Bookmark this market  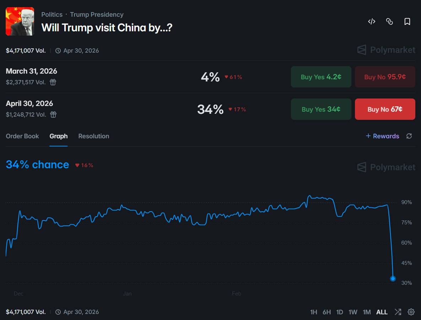tap(407, 21)
